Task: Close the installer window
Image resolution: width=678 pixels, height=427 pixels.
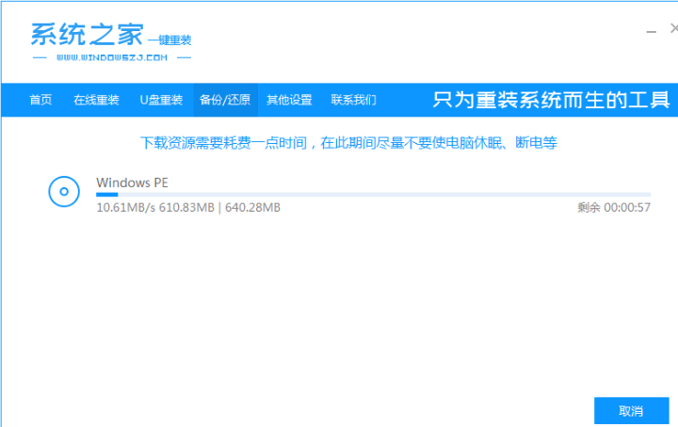Action: 673,30
